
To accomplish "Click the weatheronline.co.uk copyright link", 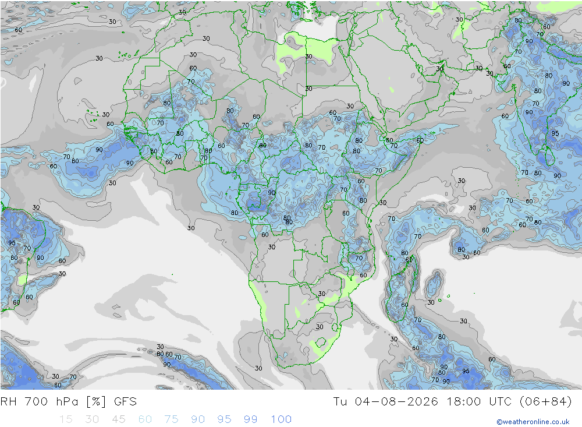I will click(x=533, y=421).
